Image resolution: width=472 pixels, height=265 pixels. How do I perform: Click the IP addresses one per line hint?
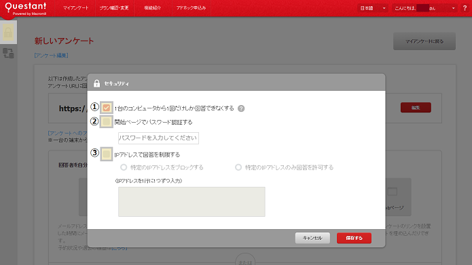149,181
